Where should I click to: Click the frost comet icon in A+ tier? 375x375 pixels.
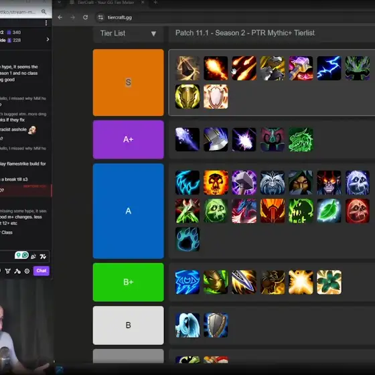tap(187, 139)
